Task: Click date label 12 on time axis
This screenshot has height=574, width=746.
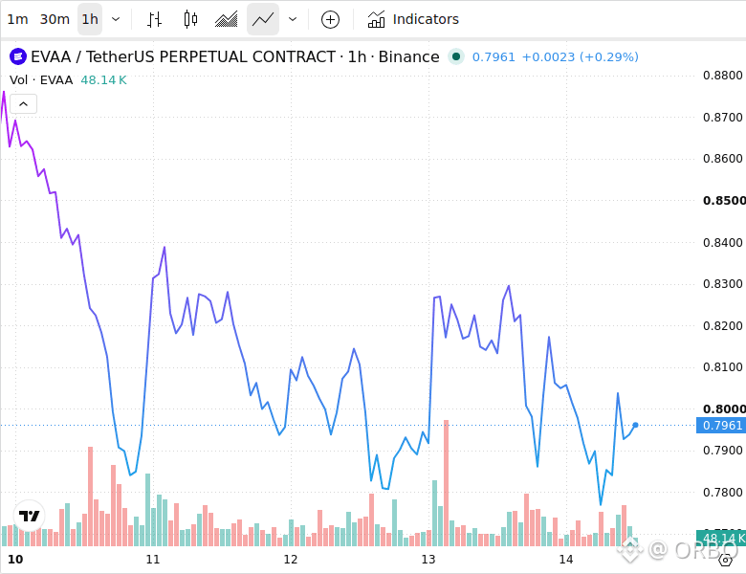Action: pos(290,560)
